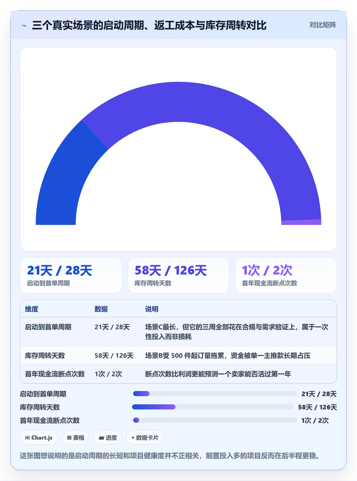Image resolution: width=357 pixels, height=481 pixels.
Task: Click the 维度 column header
Action: pyautogui.click(x=32, y=309)
